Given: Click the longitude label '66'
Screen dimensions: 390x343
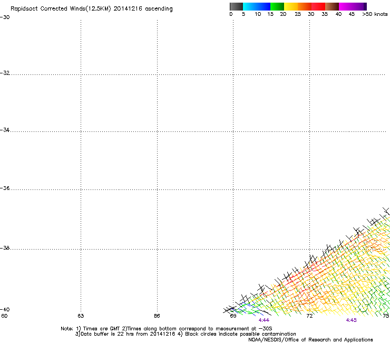Looking at the screenshot, I should coord(157,316).
